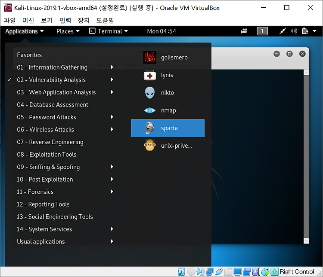Screen dimensions: 323x277
Task: Close the Kali terminal window
Action: [x=302, y=54]
